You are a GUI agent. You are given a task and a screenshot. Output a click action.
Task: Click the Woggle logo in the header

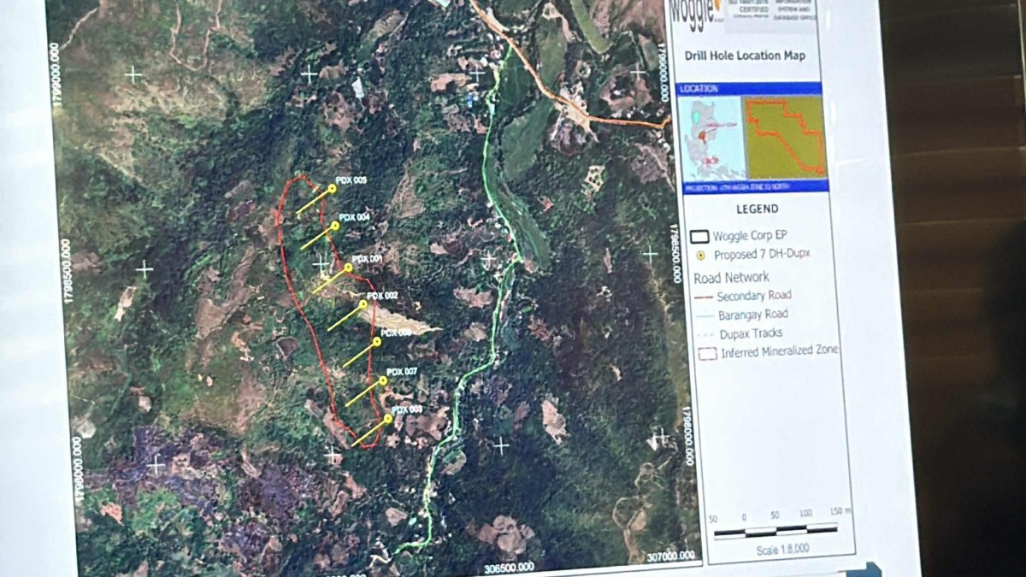(700, 15)
